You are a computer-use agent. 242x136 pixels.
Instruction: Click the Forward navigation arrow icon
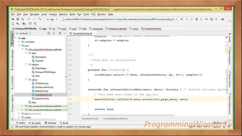point(34,19)
